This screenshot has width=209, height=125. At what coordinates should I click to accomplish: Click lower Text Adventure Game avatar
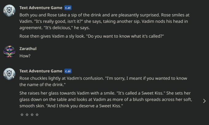pos(9,74)
